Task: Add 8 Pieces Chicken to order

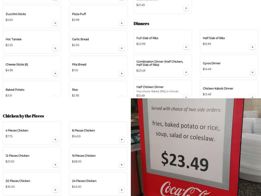Action: coord(122,139)
